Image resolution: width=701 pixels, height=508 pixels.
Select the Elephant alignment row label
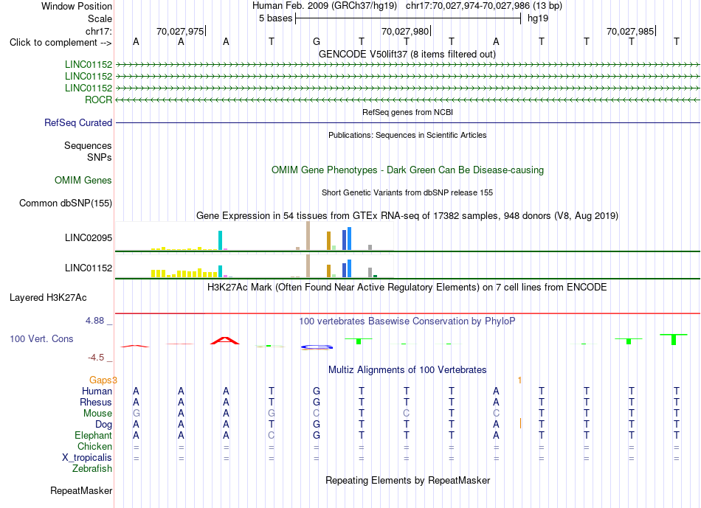(94, 435)
